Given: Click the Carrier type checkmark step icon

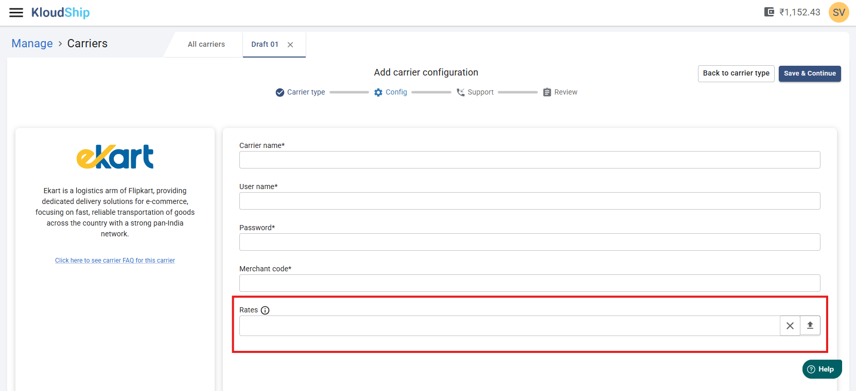Looking at the screenshot, I should 280,92.
